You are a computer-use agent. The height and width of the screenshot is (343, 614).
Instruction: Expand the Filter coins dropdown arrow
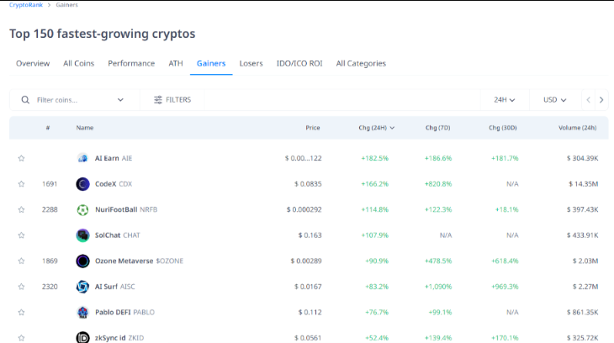point(120,100)
